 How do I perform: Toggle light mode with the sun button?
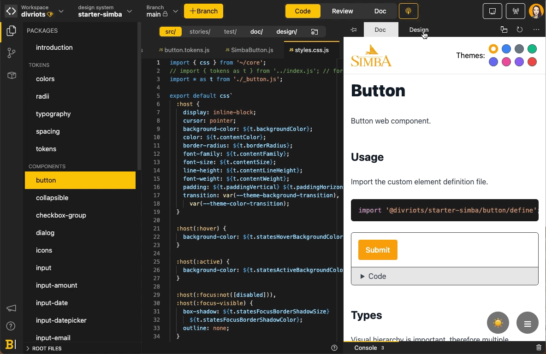498,323
